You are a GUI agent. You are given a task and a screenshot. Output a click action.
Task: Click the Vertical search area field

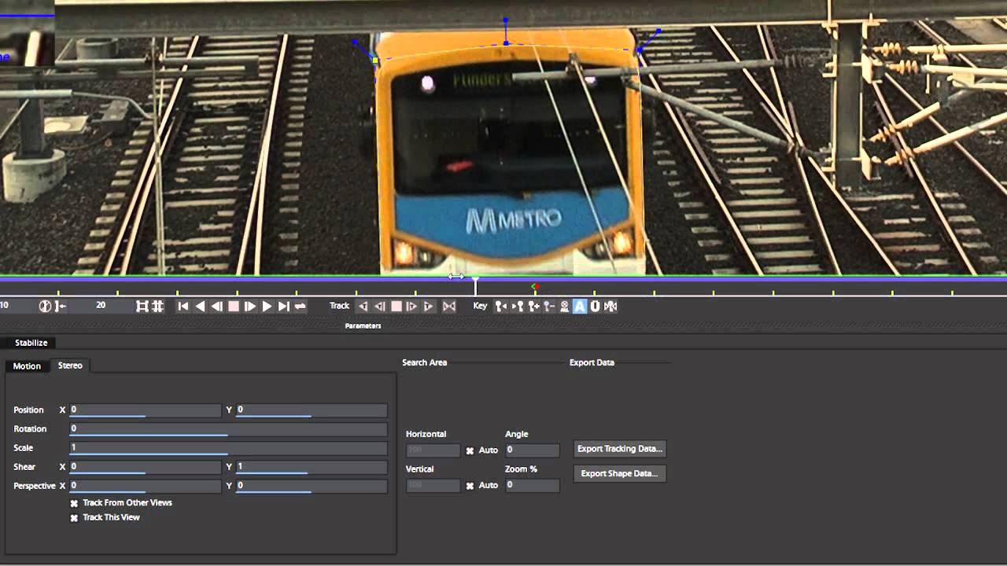(433, 486)
